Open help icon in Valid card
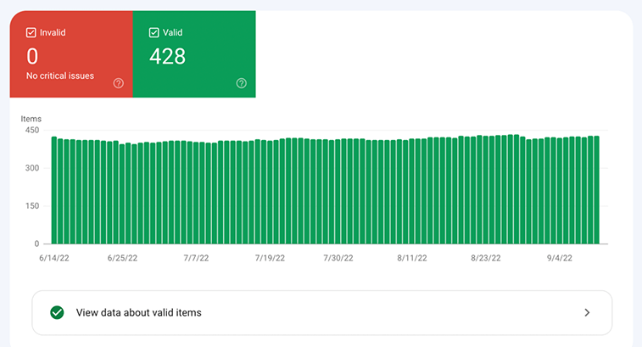Image resolution: width=642 pixels, height=347 pixels. tap(242, 83)
